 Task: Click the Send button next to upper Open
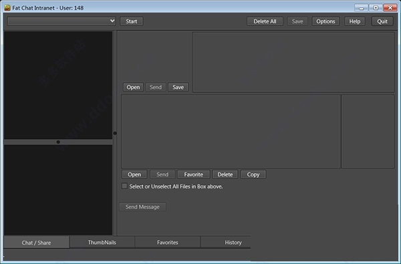(x=156, y=88)
